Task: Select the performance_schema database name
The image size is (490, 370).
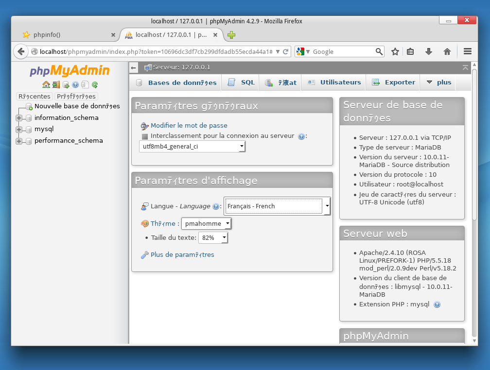Action: (69, 140)
